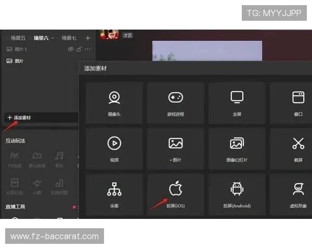Toggle visibility eye of 图片 1 layer
Screen dimensions: 312x249
[71, 49]
